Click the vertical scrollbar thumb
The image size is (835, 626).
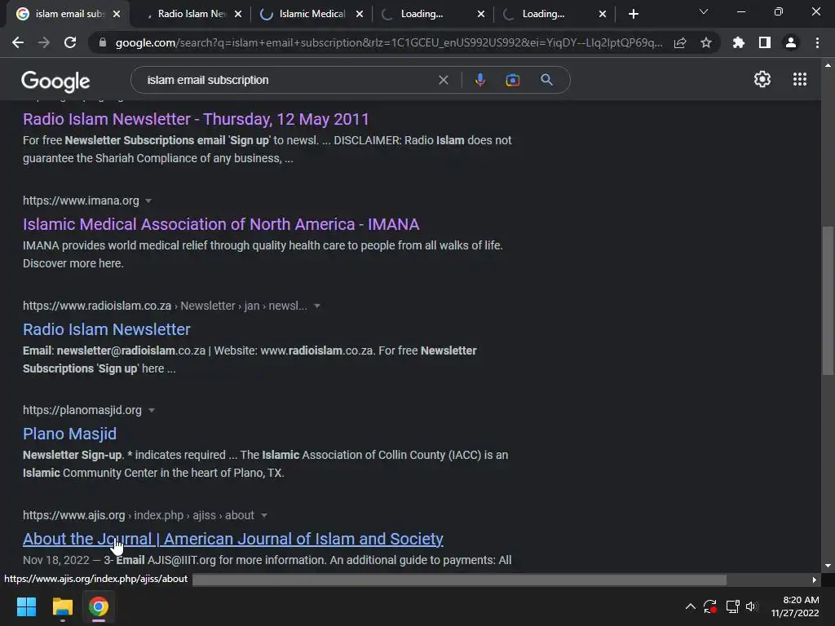pos(828,301)
